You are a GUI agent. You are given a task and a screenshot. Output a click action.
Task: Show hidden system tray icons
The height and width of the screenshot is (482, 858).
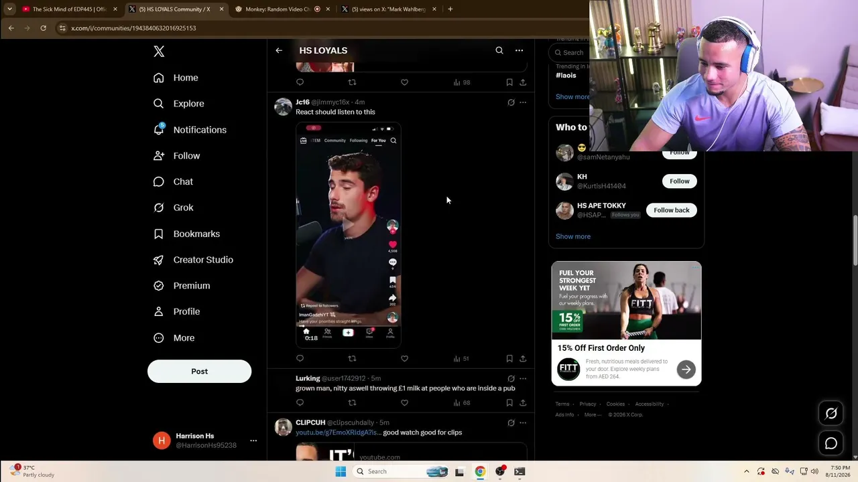(x=746, y=471)
